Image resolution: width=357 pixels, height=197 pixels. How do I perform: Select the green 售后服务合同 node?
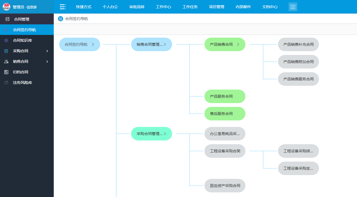click(225, 114)
